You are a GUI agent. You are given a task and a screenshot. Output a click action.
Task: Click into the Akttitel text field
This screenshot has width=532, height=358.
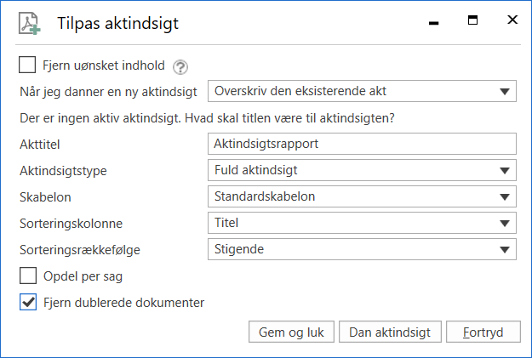click(362, 144)
